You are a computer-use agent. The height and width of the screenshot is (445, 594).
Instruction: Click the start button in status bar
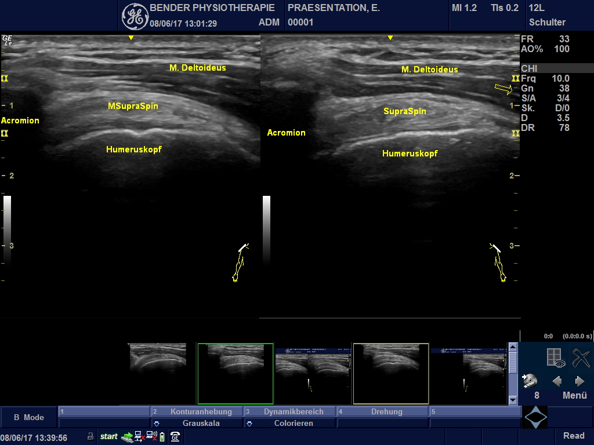pos(109,436)
